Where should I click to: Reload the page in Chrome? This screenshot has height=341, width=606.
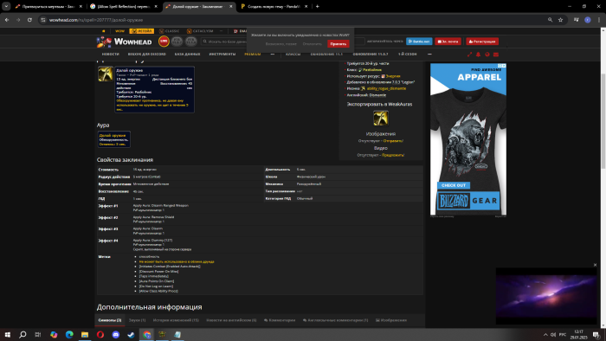(x=29, y=20)
